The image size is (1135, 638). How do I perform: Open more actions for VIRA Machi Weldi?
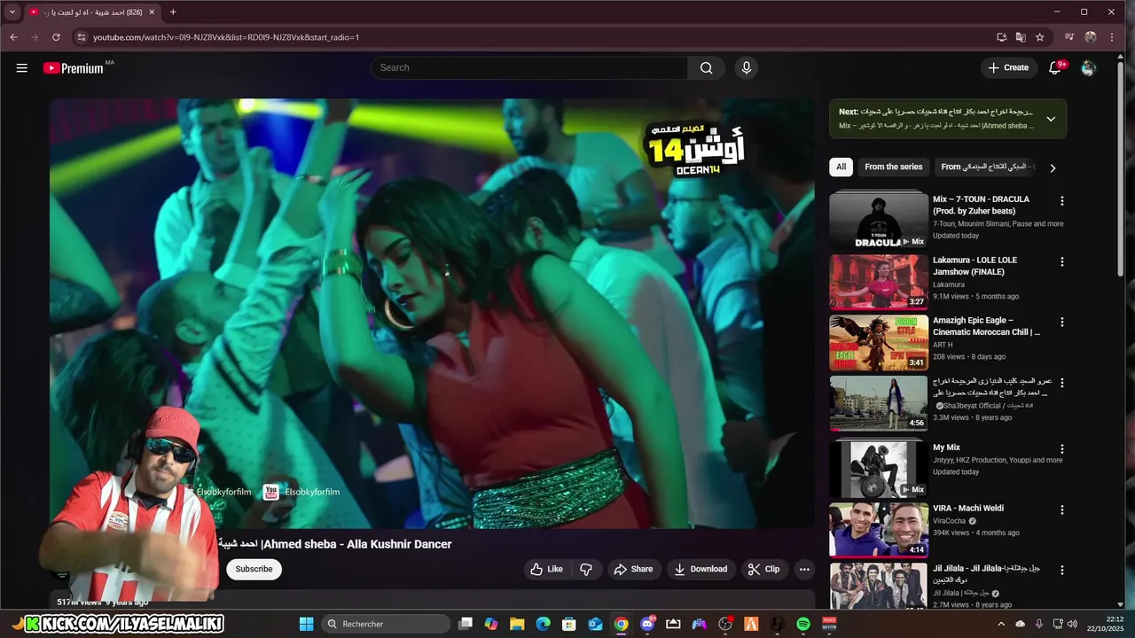[x=1061, y=510]
